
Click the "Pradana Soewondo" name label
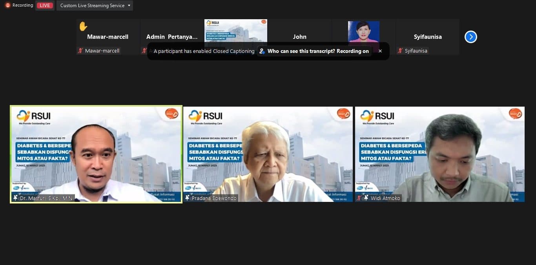click(214, 198)
